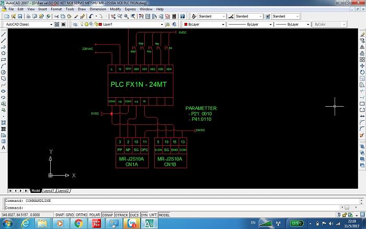
Task: Click the Zoom Realtime magnifier icon
Action: click(x=120, y=16)
